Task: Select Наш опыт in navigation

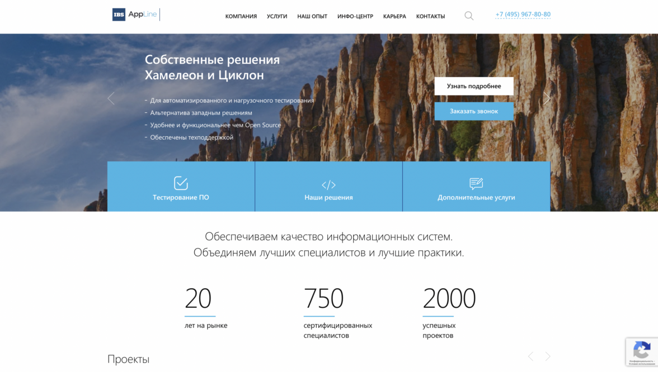Action: point(312,17)
